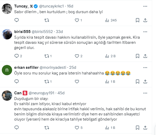
Task: Like erkan sefiller's laughing tweet
Action: (x=76, y=81)
